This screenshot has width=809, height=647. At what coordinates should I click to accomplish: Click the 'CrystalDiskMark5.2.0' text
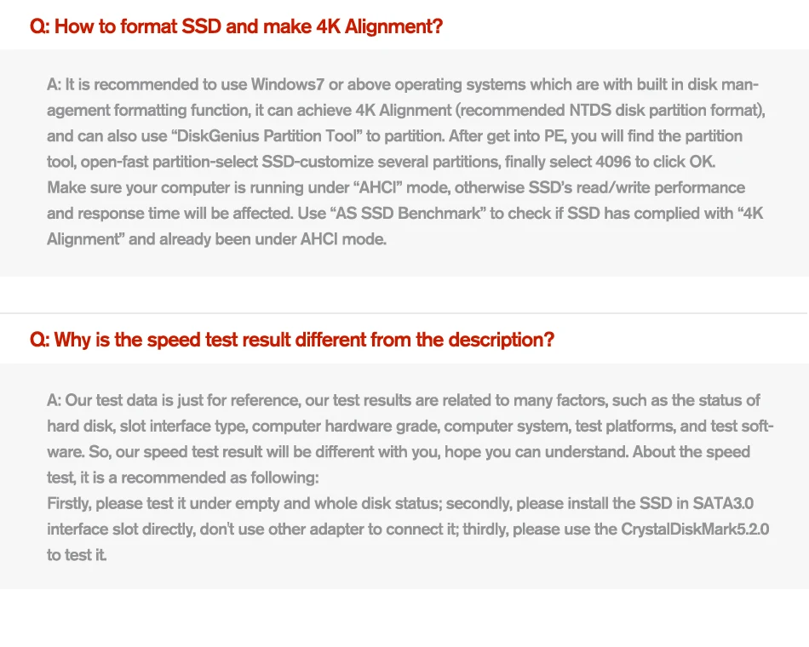click(x=695, y=530)
